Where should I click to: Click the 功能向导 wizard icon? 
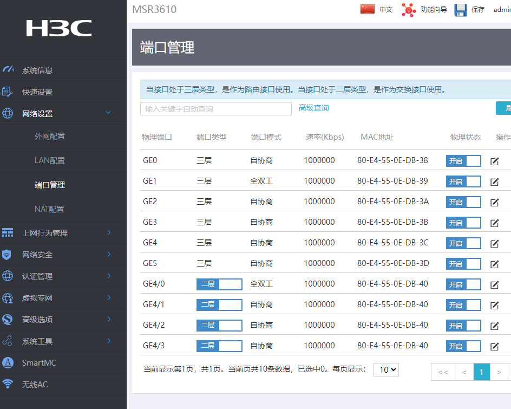click(408, 10)
